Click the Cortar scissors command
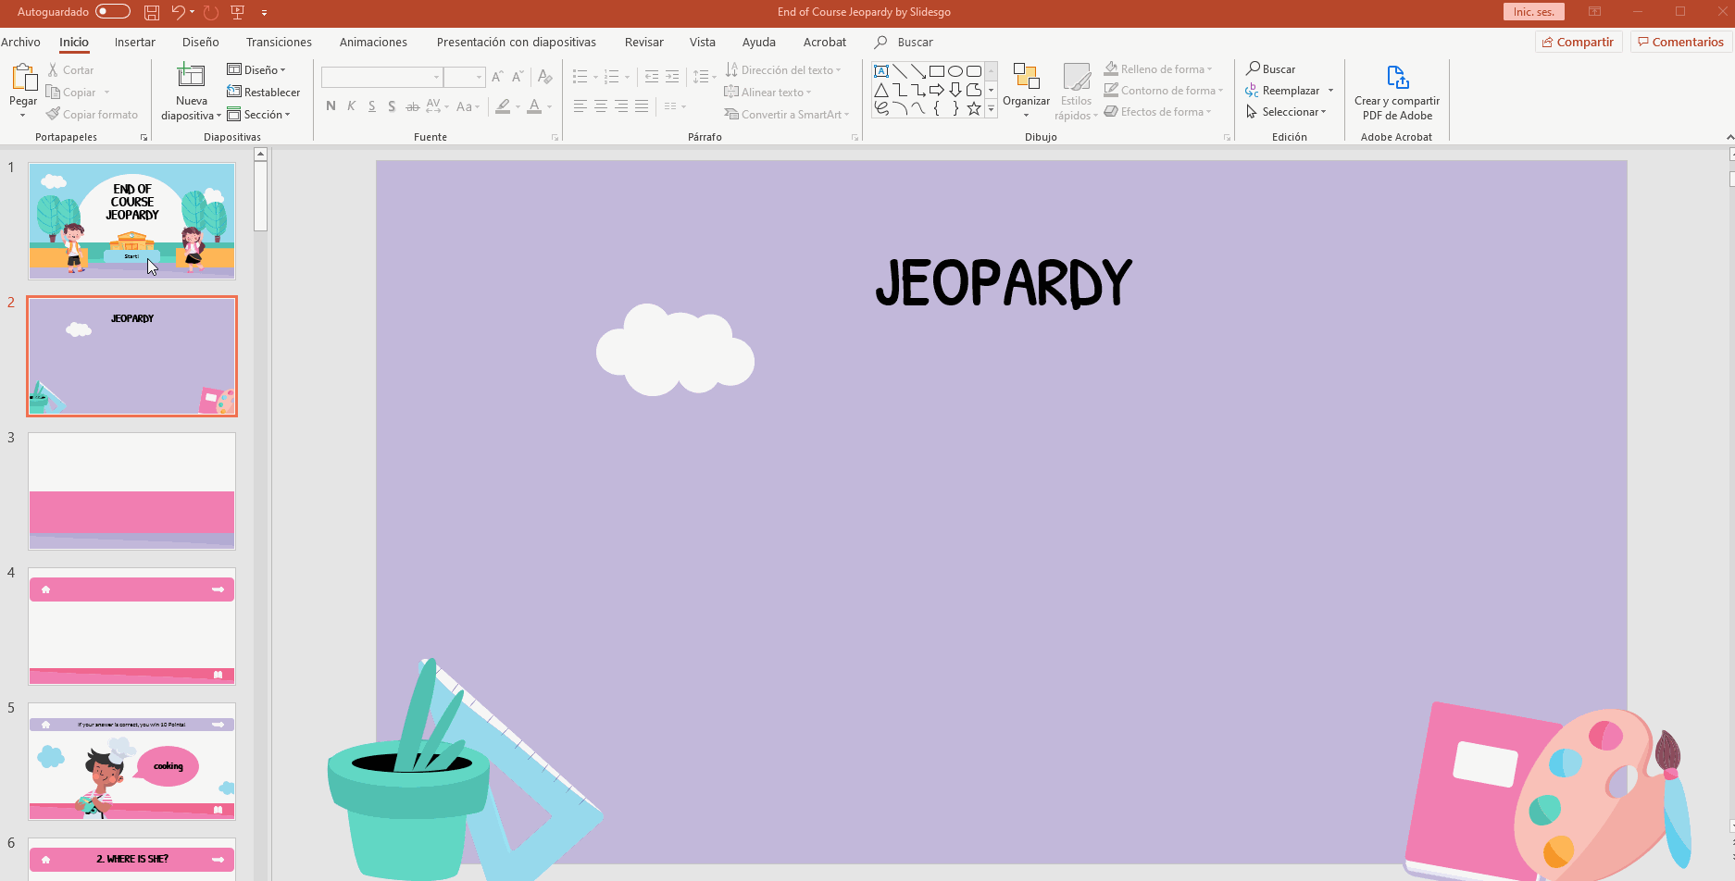The height and width of the screenshot is (881, 1735). [x=70, y=70]
